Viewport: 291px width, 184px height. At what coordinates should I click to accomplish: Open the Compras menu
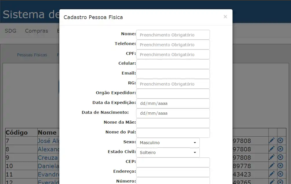36,31
